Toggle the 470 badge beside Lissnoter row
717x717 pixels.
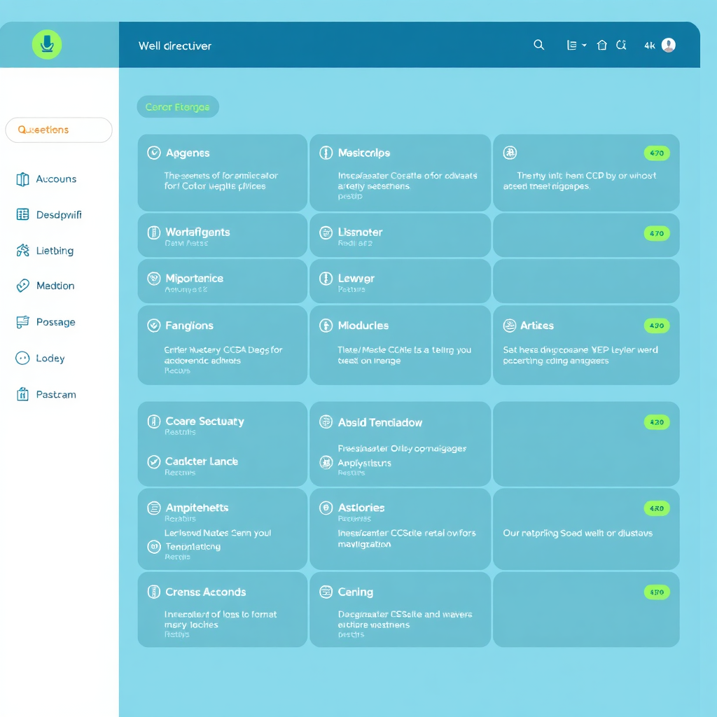[657, 235]
